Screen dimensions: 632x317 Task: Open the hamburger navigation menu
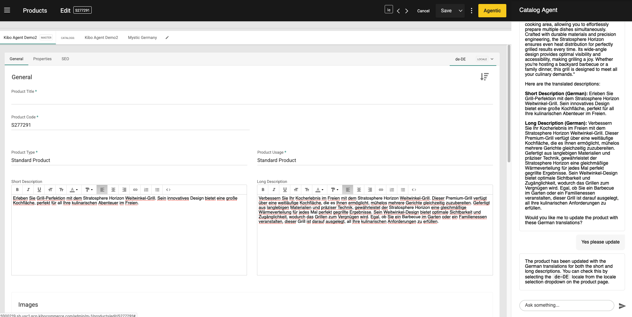[7, 10]
